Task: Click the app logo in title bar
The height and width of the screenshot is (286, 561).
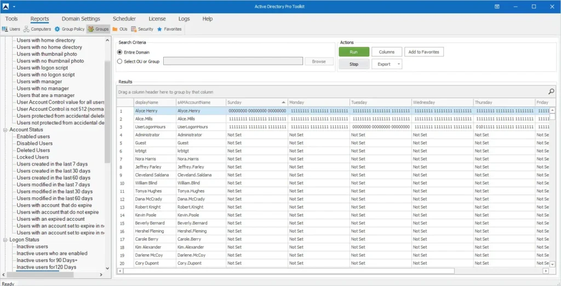Action: coord(4,7)
